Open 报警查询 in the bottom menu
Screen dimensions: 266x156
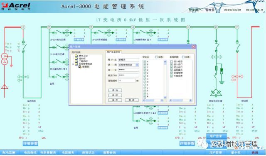tap(109, 153)
